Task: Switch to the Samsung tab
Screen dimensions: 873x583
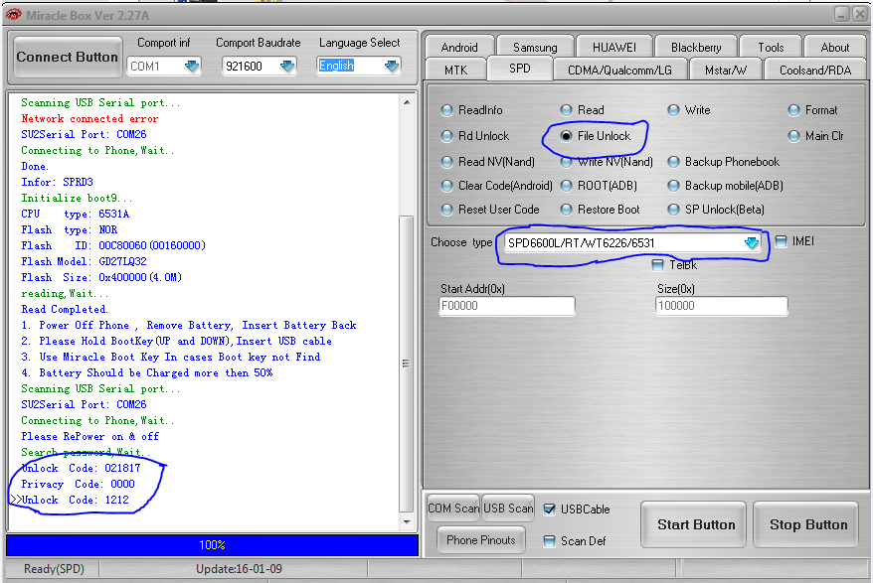Action: [535, 48]
